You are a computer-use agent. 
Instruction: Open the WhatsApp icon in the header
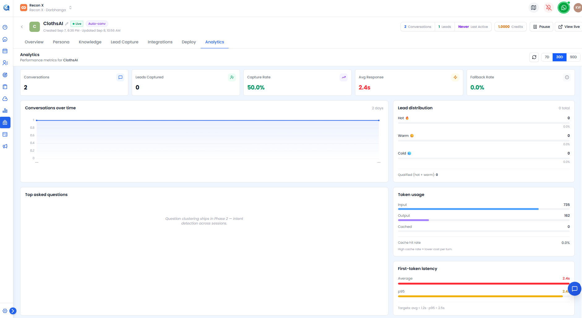tap(564, 7)
